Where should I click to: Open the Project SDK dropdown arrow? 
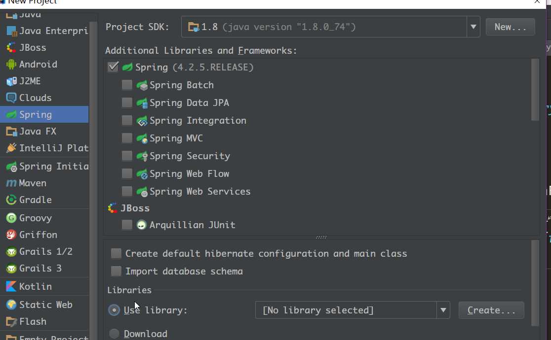[x=473, y=27]
